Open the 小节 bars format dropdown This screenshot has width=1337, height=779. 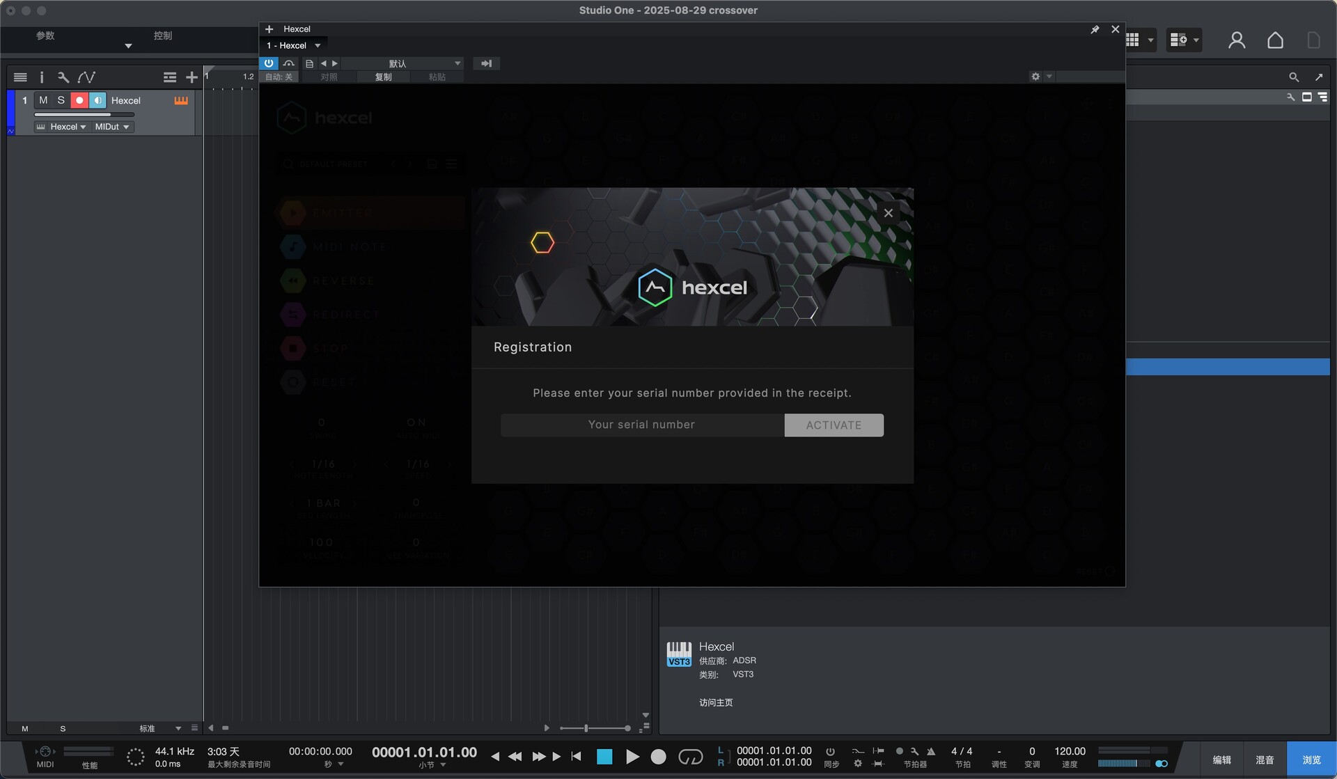click(432, 765)
